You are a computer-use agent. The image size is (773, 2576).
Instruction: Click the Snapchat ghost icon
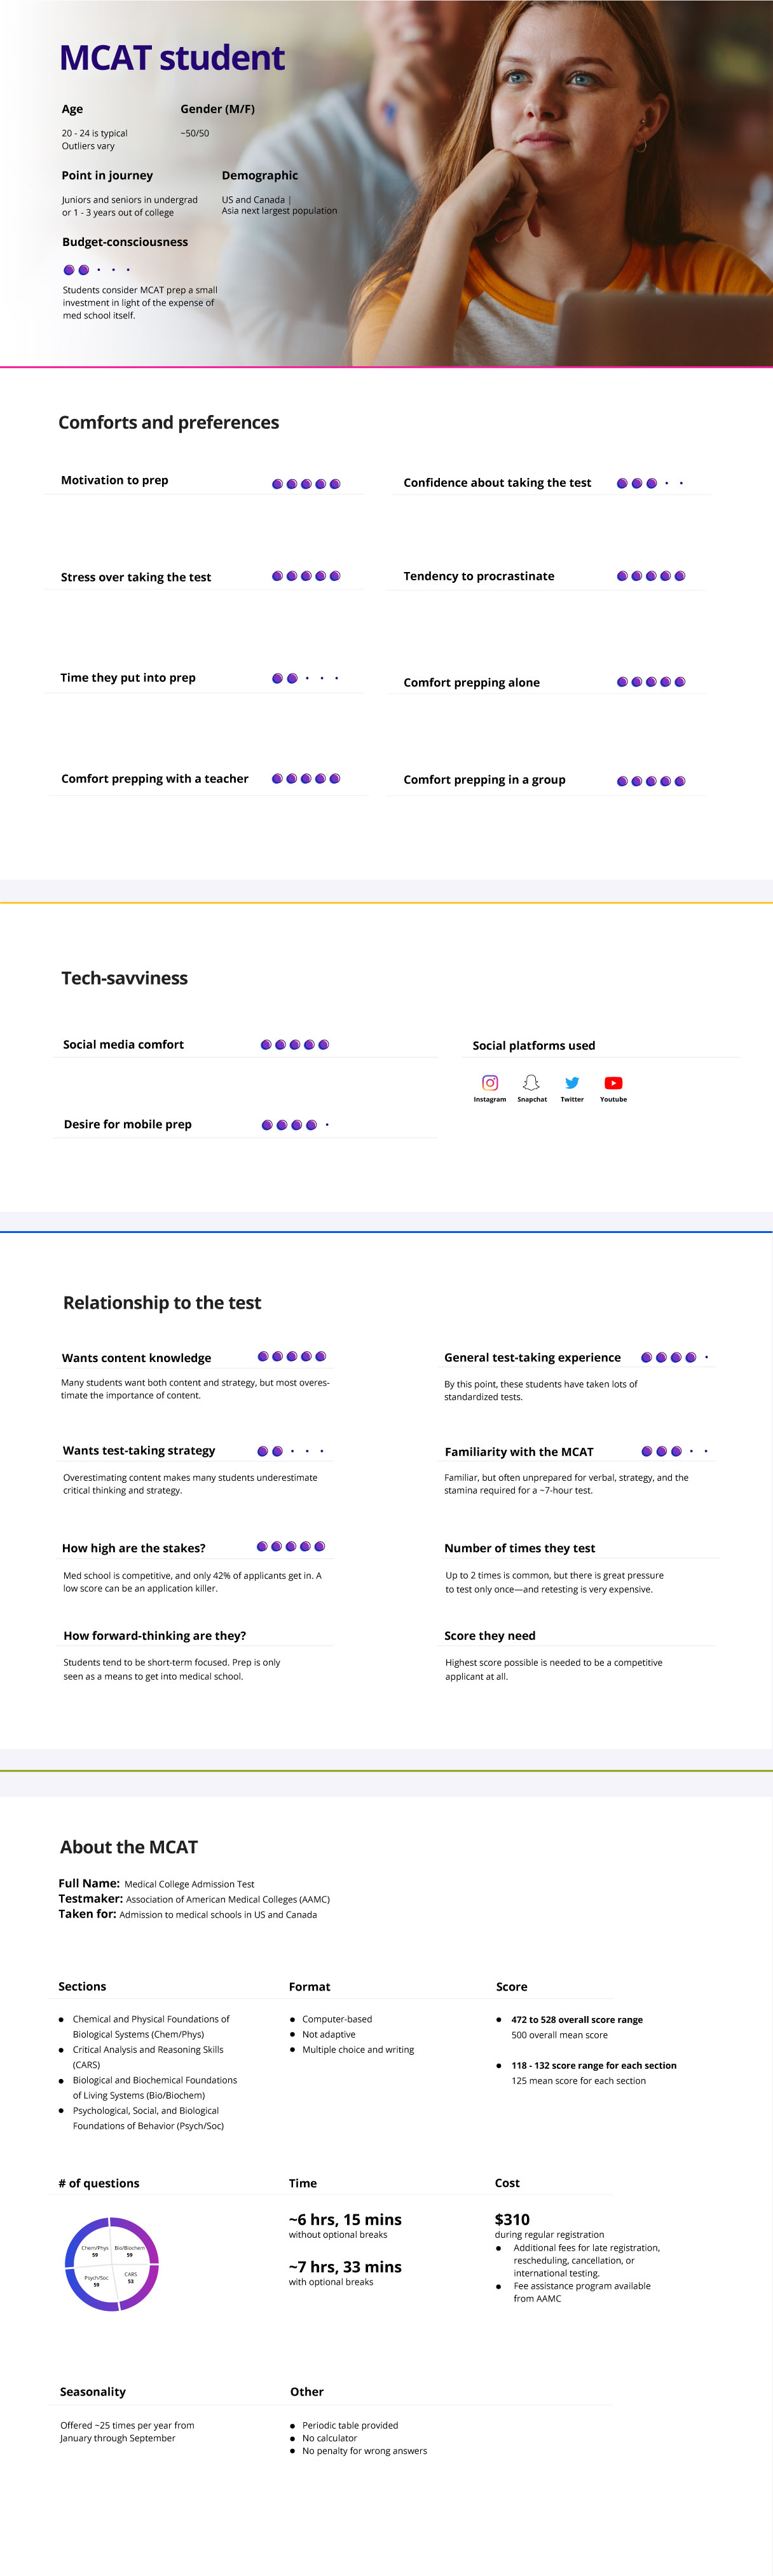tap(531, 1083)
